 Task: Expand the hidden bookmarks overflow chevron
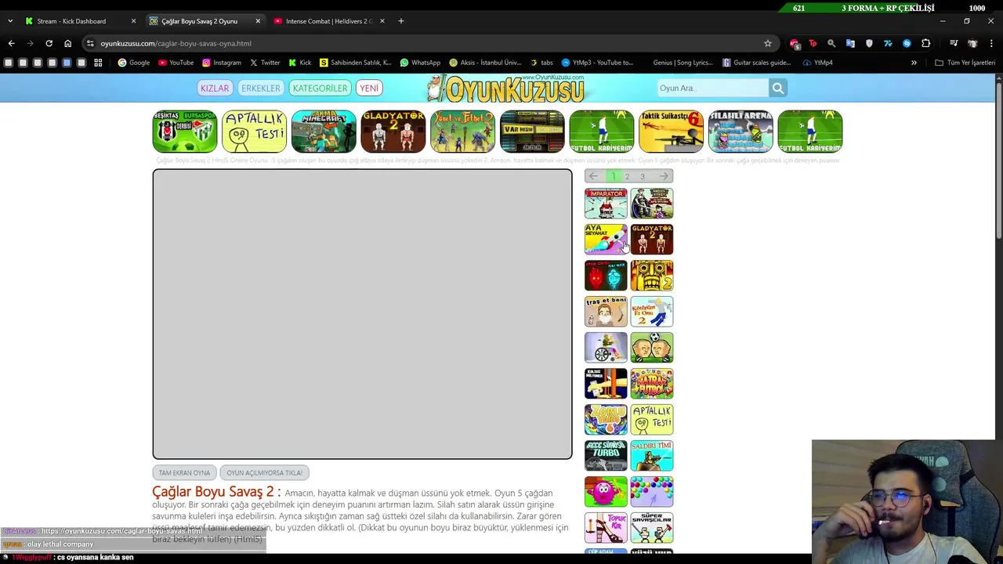pos(914,63)
